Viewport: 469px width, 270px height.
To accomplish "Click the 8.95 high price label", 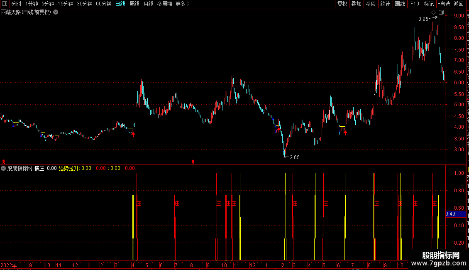I will 423,19.
